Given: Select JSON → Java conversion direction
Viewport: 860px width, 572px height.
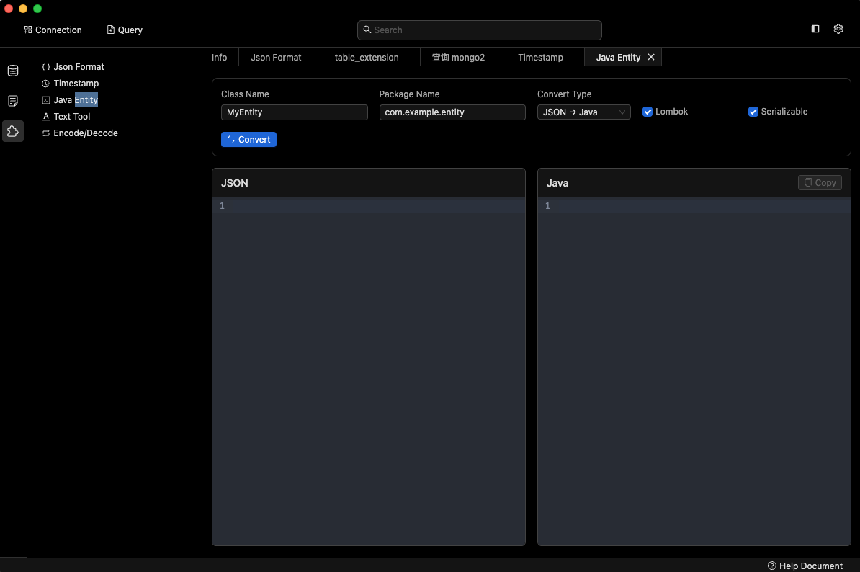Looking at the screenshot, I should [583, 112].
